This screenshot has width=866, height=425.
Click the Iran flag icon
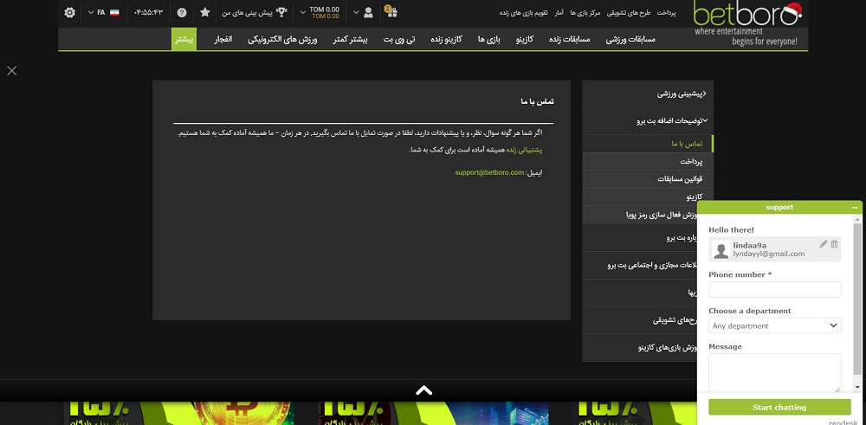114,12
